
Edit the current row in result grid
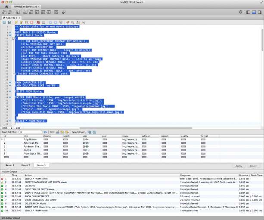click(58, 132)
